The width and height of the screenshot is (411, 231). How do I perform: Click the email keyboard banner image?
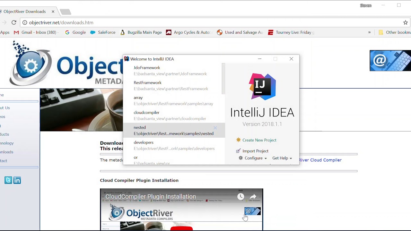click(x=390, y=60)
